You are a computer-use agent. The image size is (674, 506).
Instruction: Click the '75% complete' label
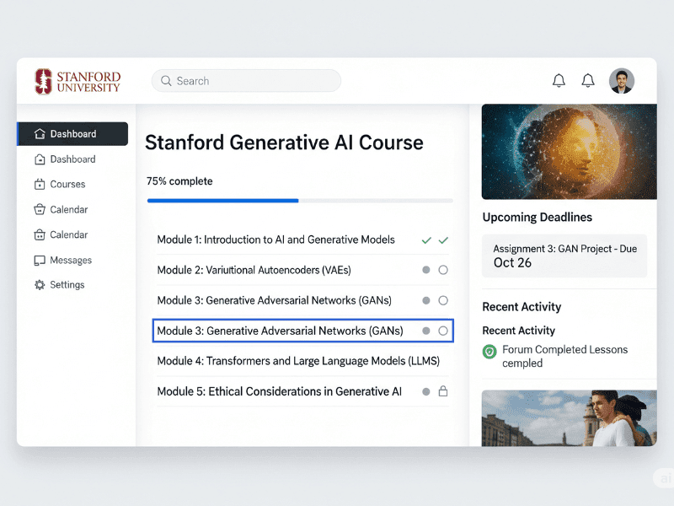(x=179, y=181)
